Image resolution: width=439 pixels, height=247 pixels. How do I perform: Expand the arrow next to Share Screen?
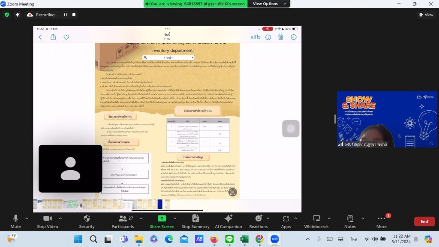pyautogui.click(x=175, y=218)
